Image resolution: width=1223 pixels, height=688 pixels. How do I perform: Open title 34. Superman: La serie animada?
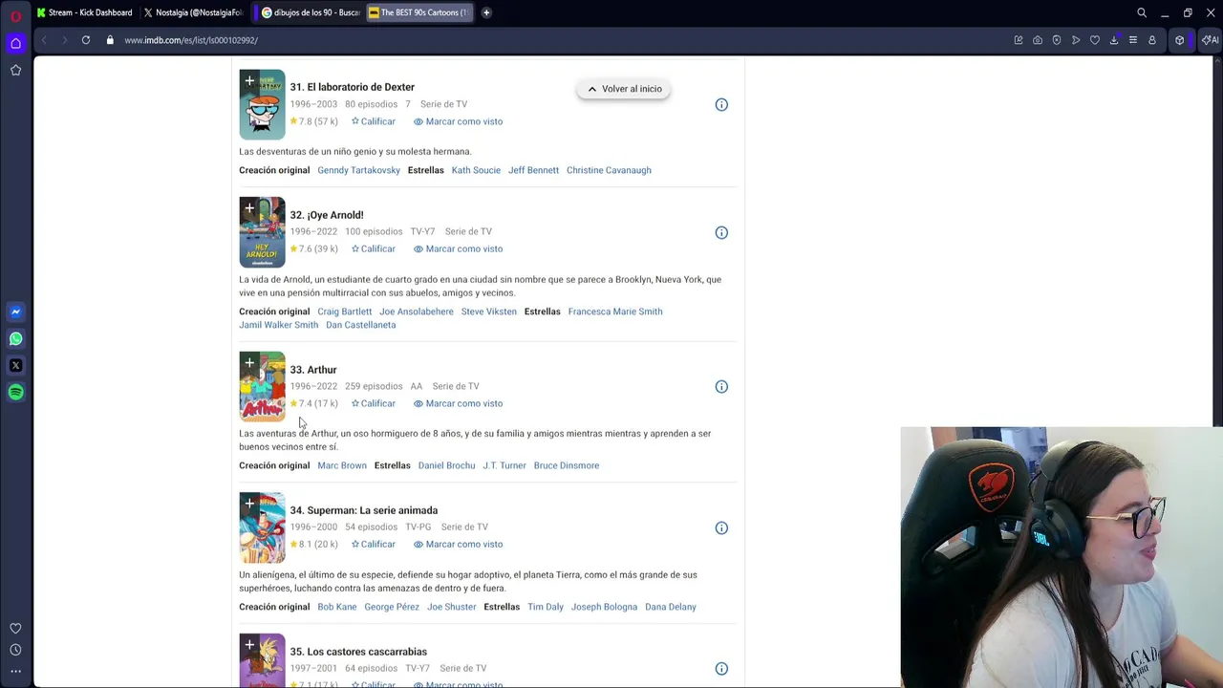(x=363, y=510)
